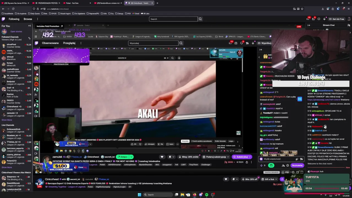Screen dimensions: 352x198
Task: Switch to RandomBruce browser tab
Action: tap(108, 3)
